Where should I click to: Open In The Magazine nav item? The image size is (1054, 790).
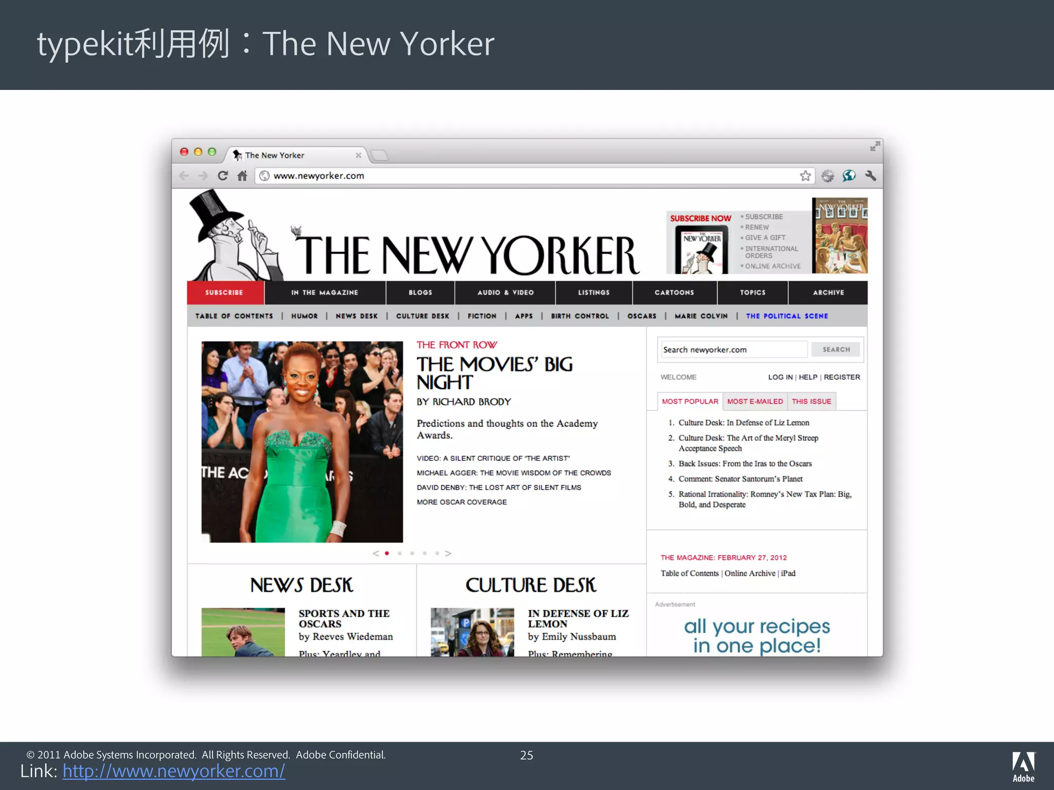[x=325, y=293]
